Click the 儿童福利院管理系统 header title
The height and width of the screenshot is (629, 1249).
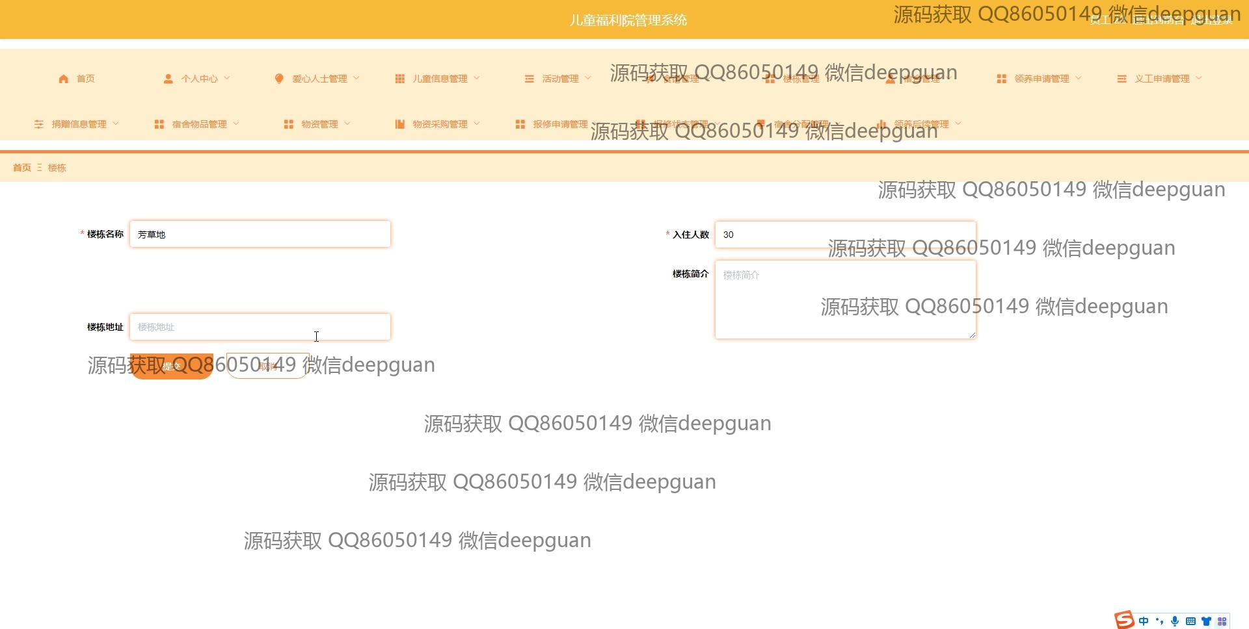tap(628, 20)
